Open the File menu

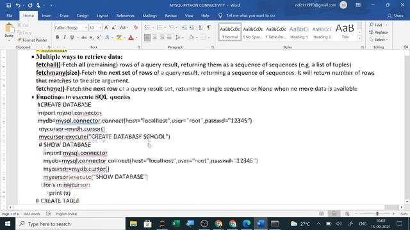10,15
